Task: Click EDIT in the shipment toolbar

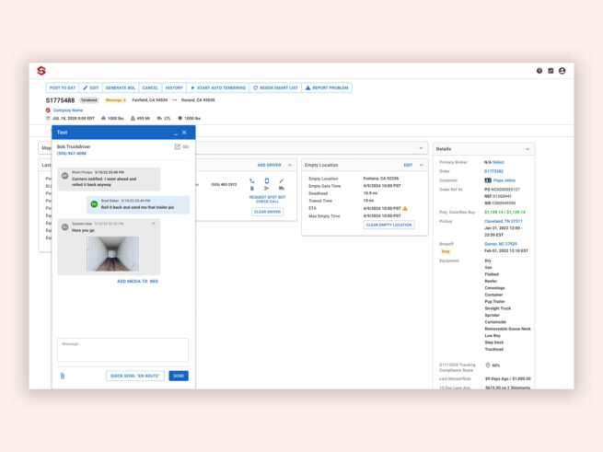Action: (x=91, y=87)
